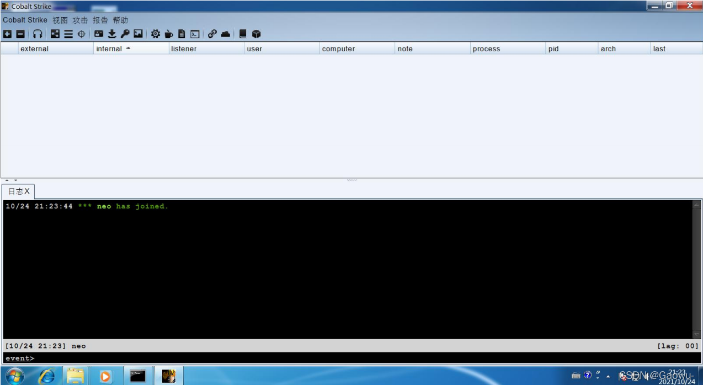
Task: Open Keystrokes key icon
Action: pyautogui.click(x=125, y=34)
